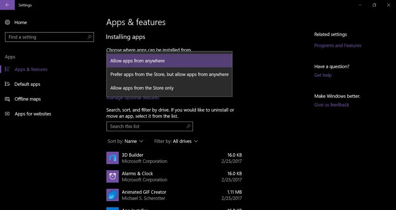Viewport: 396px width, 210px height.
Task: Open the Give us feedback link
Action: click(x=331, y=105)
